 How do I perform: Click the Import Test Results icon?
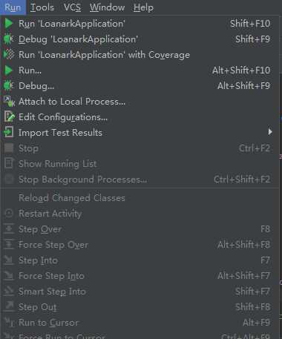9,132
